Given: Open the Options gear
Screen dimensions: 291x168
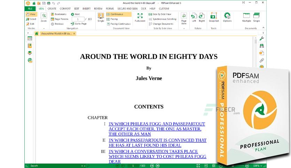Looking at the screenshot, I should pyautogui.click(x=227, y=17).
